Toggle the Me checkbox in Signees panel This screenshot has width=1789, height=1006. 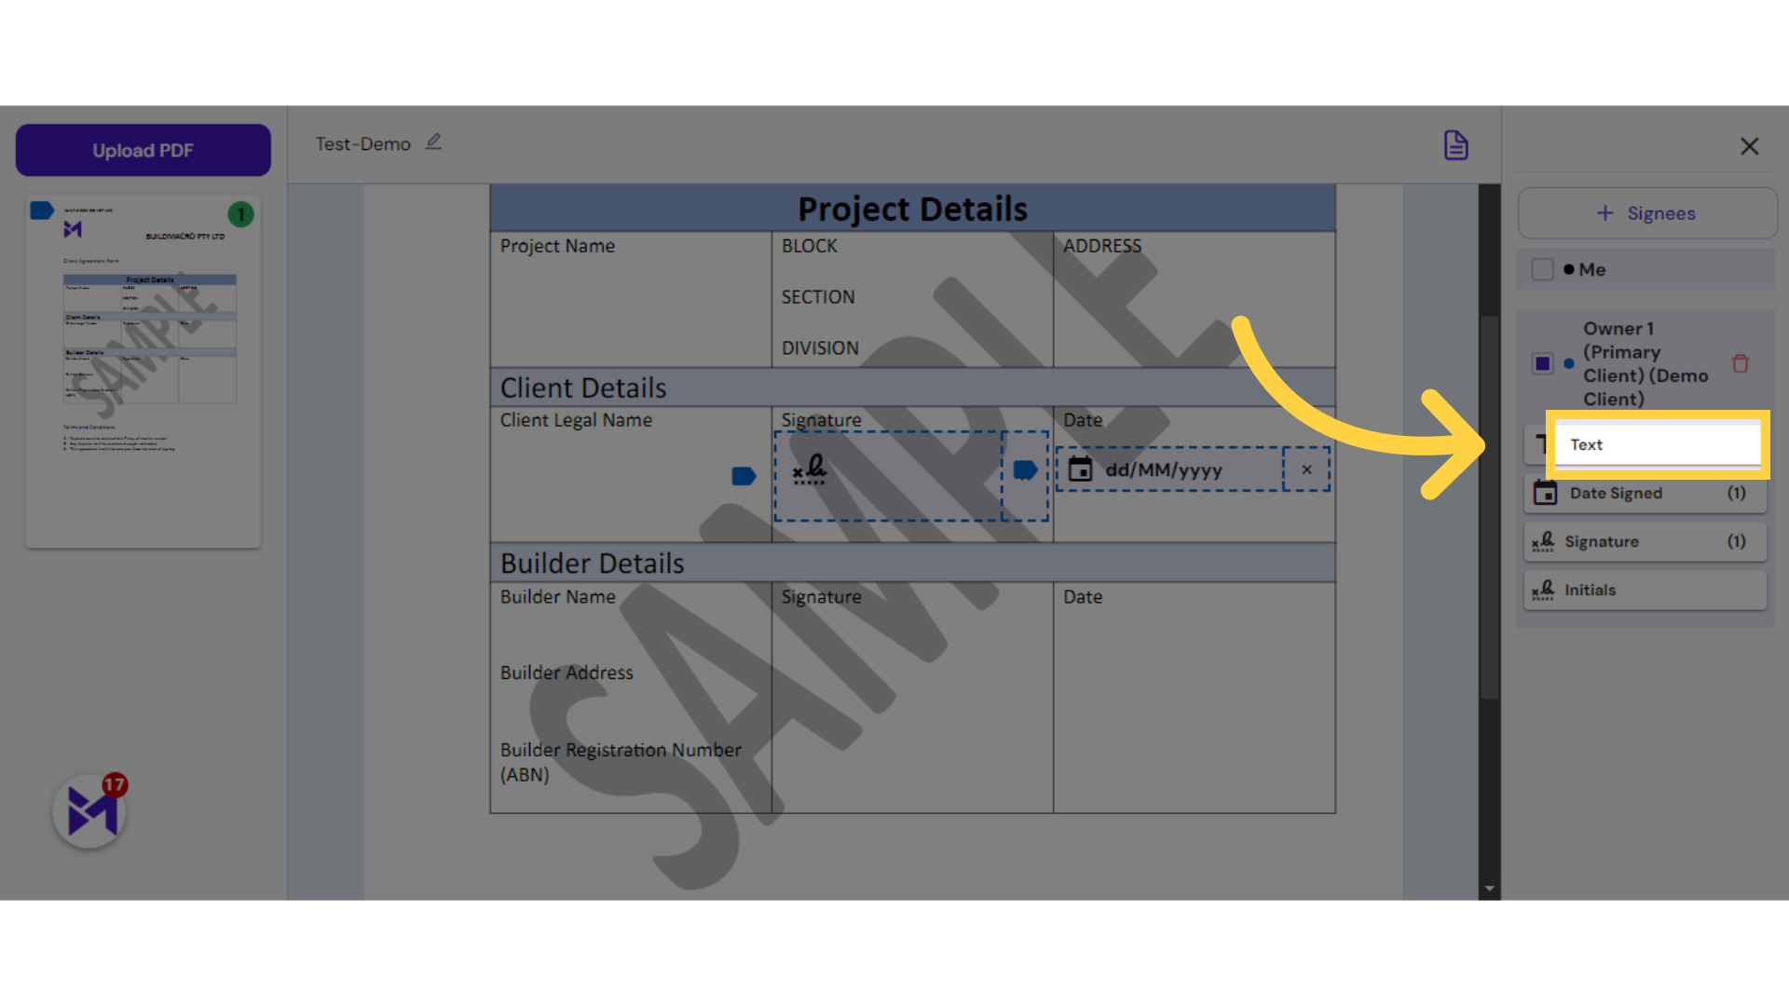coord(1541,267)
